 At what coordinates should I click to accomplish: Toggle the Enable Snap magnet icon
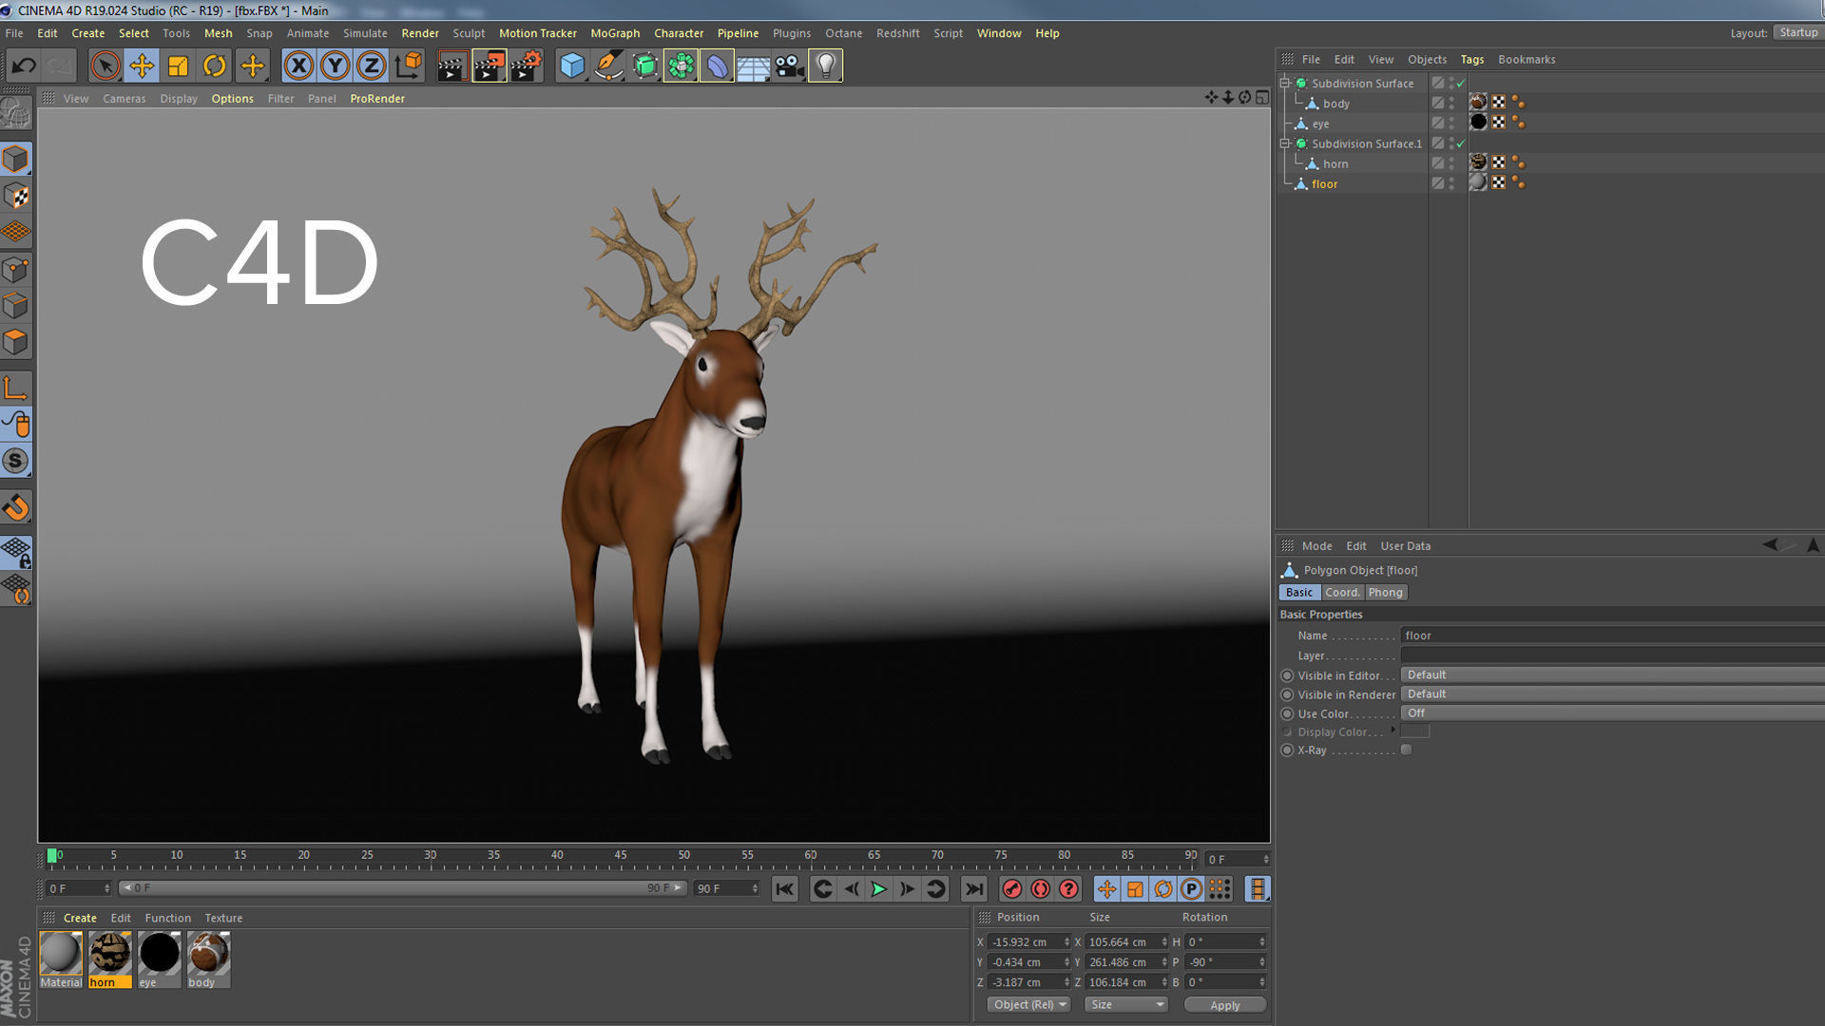tap(16, 507)
